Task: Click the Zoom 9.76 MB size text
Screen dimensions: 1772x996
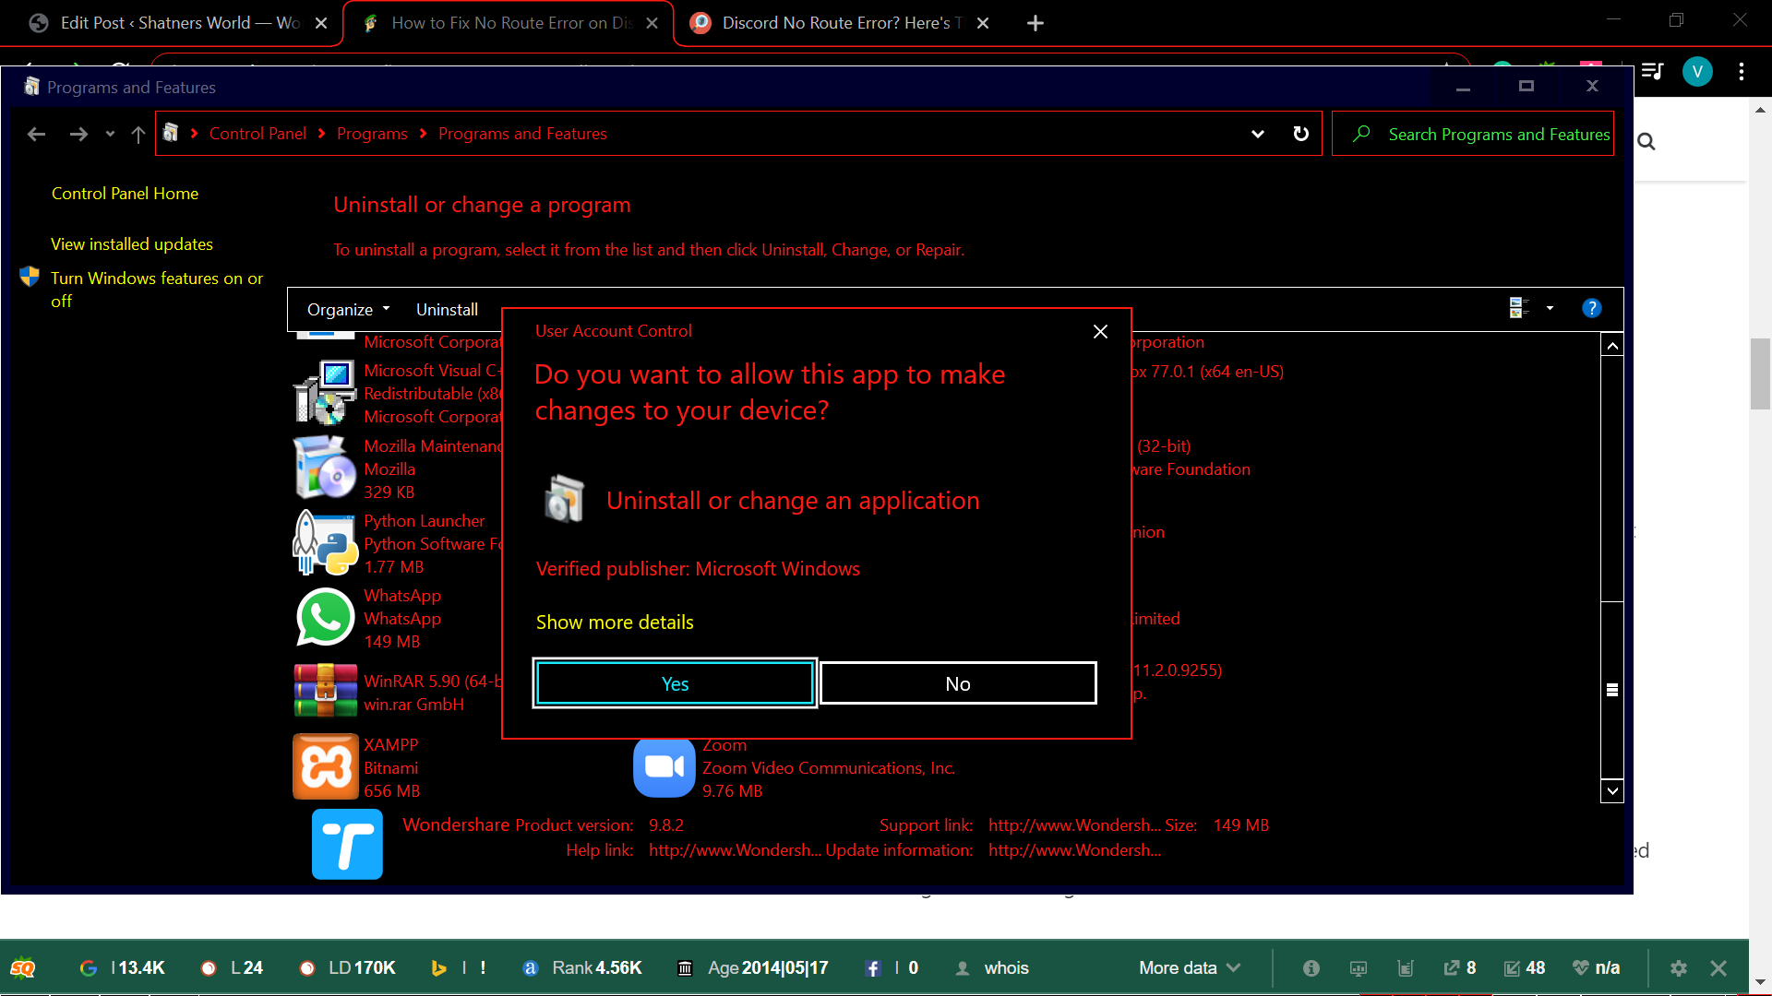Action: tap(732, 791)
